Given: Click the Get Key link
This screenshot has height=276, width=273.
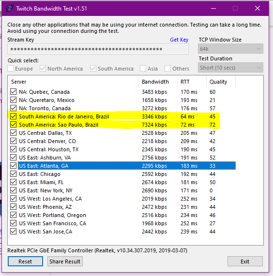Looking at the screenshot, I should [179, 40].
